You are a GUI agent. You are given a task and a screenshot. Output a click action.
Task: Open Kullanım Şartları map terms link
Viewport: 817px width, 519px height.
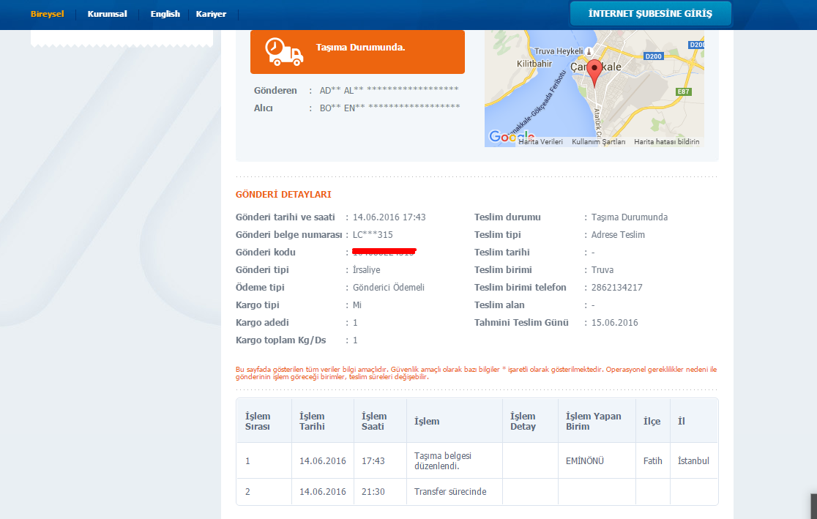598,142
